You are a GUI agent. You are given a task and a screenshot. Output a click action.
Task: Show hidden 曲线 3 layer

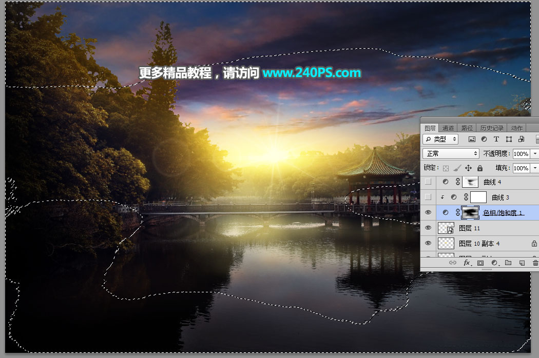coord(428,197)
